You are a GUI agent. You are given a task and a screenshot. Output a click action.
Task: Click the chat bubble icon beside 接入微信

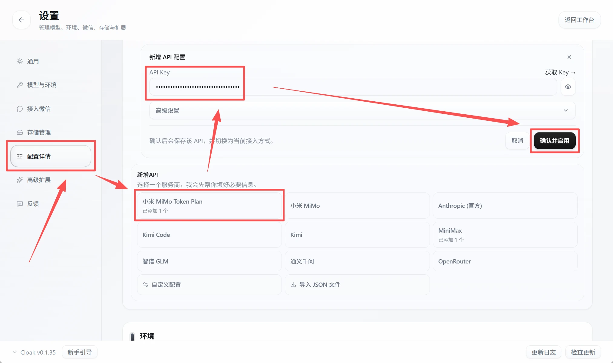(20, 109)
